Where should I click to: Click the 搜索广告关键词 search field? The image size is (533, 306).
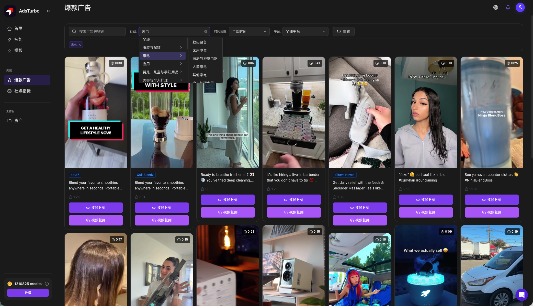pyautogui.click(x=97, y=31)
